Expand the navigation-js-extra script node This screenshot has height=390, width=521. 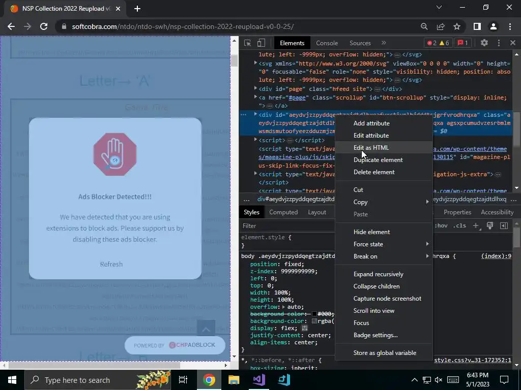click(255, 174)
